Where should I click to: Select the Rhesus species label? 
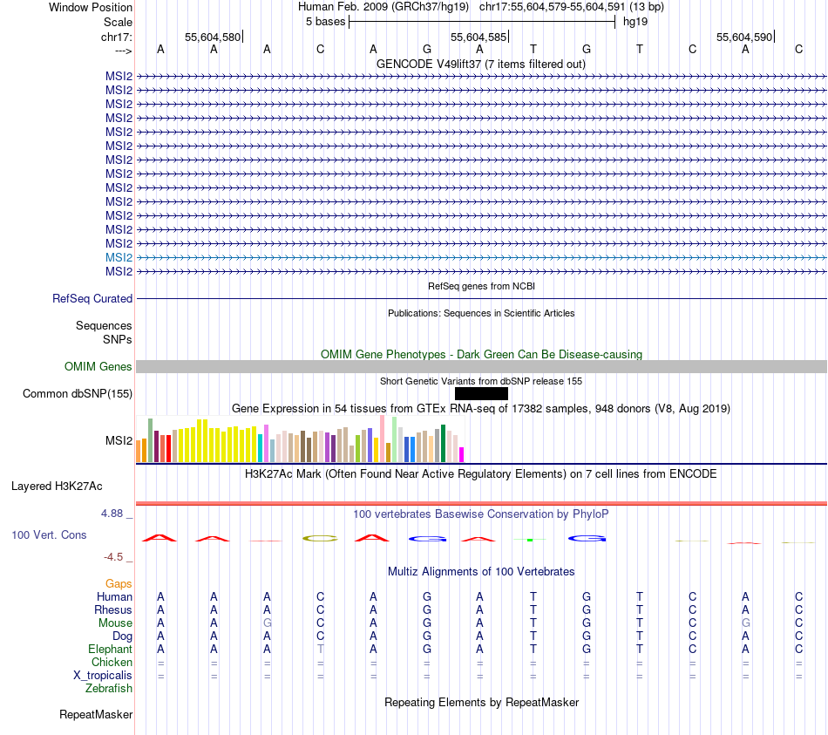pos(113,609)
